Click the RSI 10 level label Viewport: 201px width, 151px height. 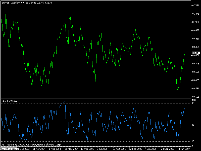coord(193,141)
